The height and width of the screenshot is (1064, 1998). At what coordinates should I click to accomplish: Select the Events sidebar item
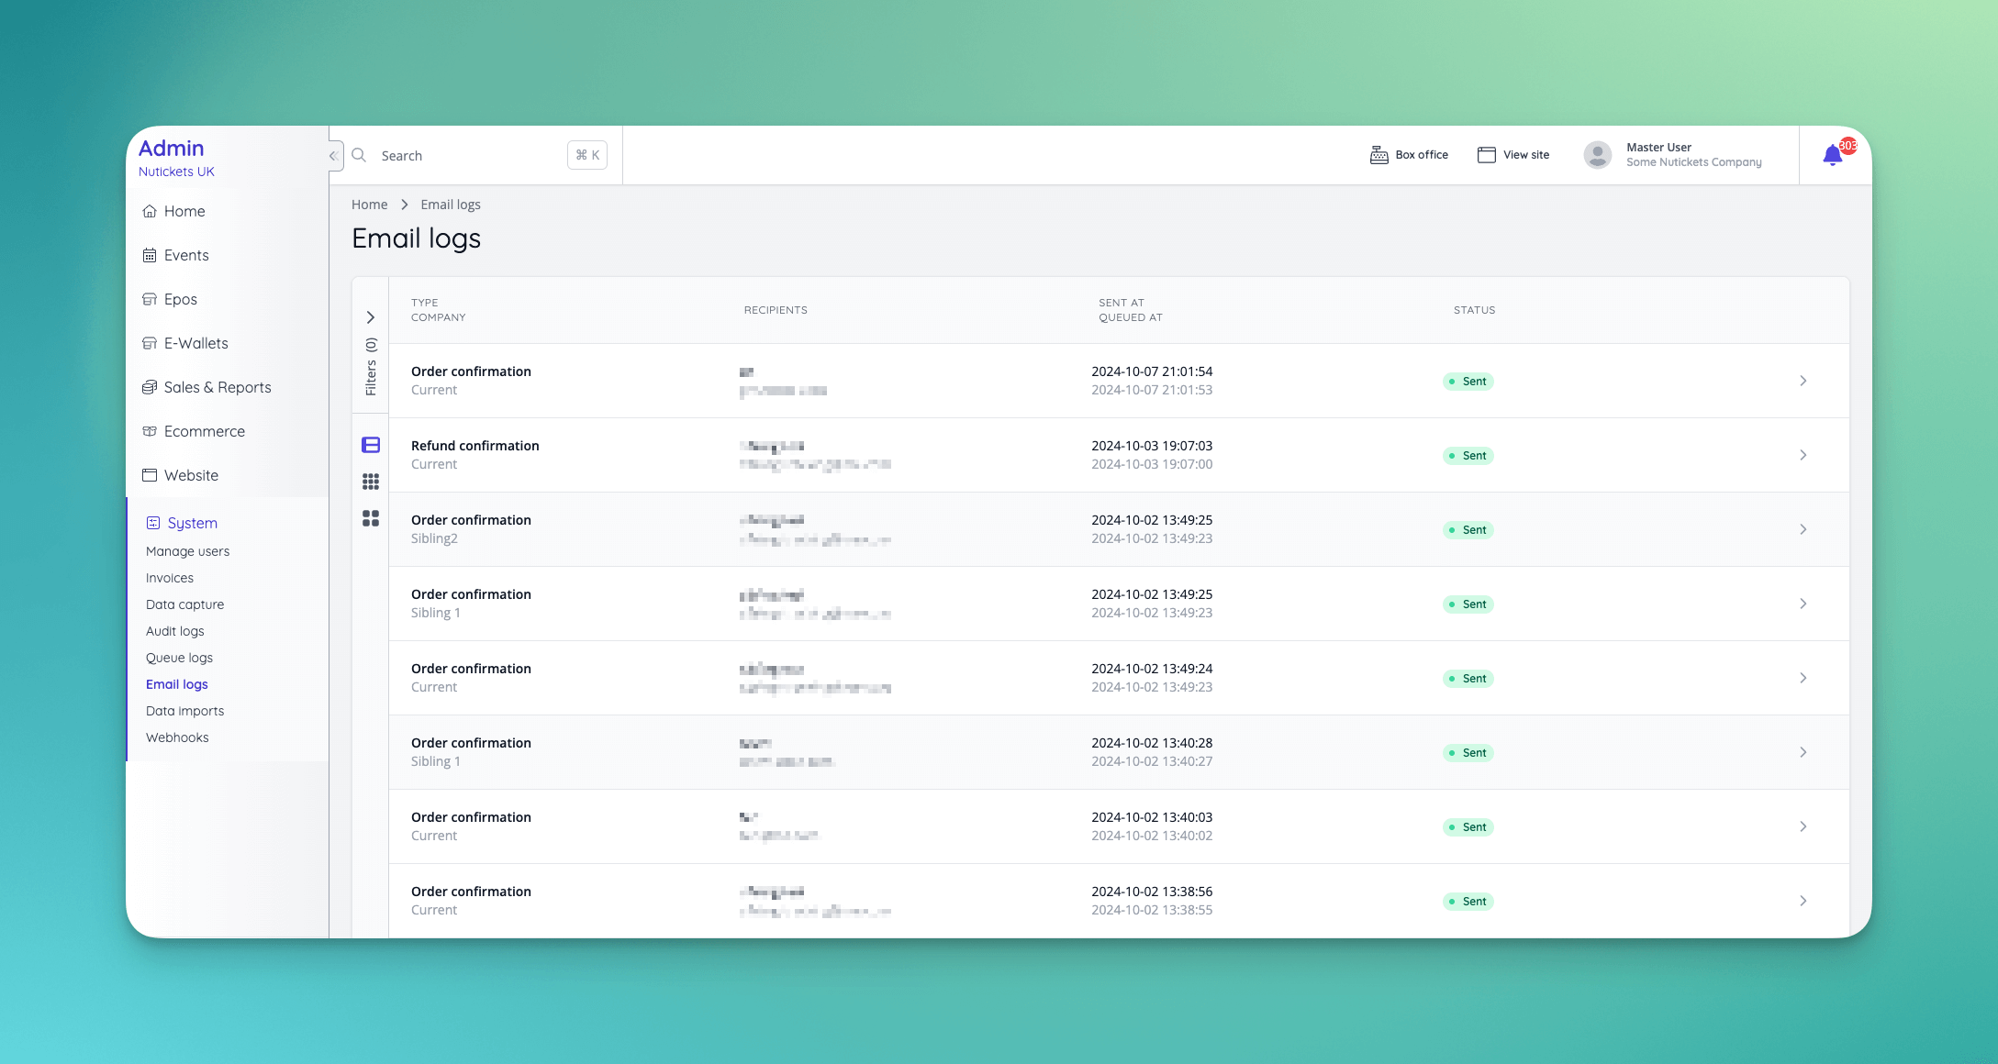click(x=185, y=255)
